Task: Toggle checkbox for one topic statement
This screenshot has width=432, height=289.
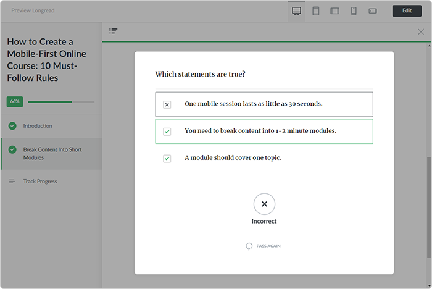Action: pyautogui.click(x=167, y=159)
